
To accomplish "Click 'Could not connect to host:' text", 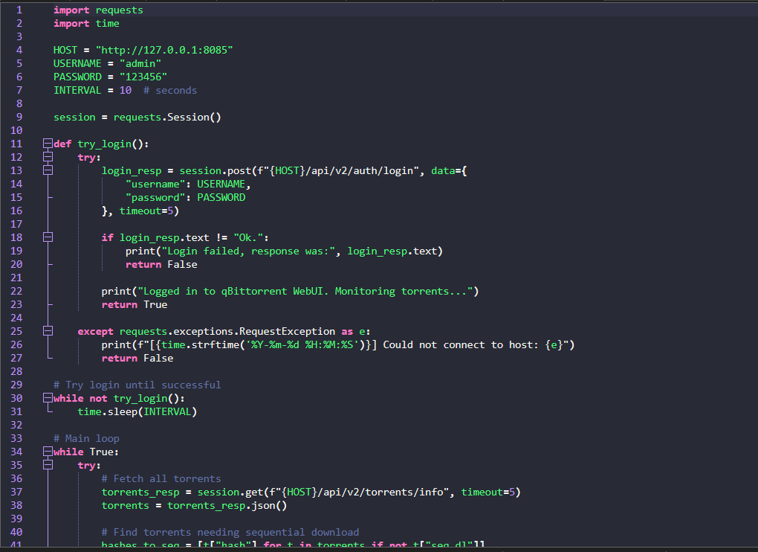I will point(461,345).
